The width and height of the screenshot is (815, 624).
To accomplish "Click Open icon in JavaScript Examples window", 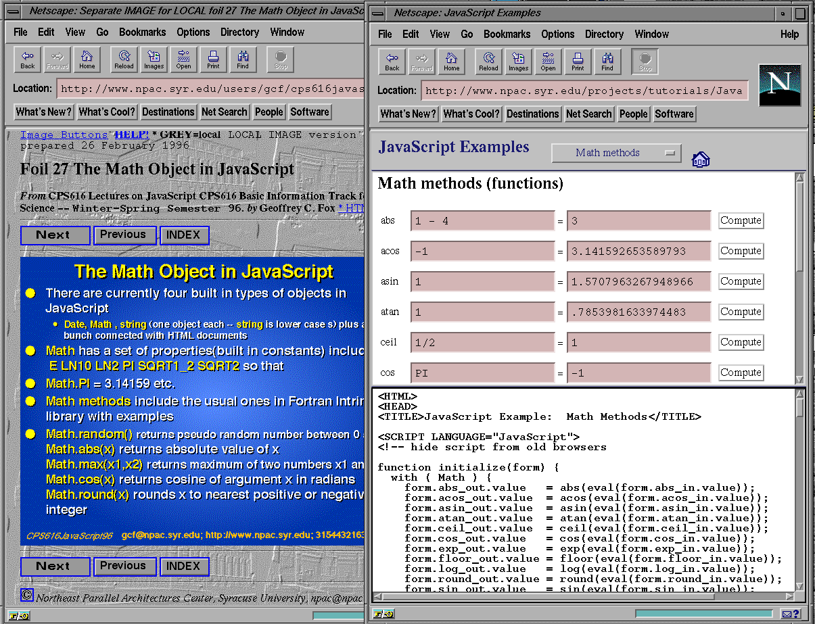I will (548, 62).
